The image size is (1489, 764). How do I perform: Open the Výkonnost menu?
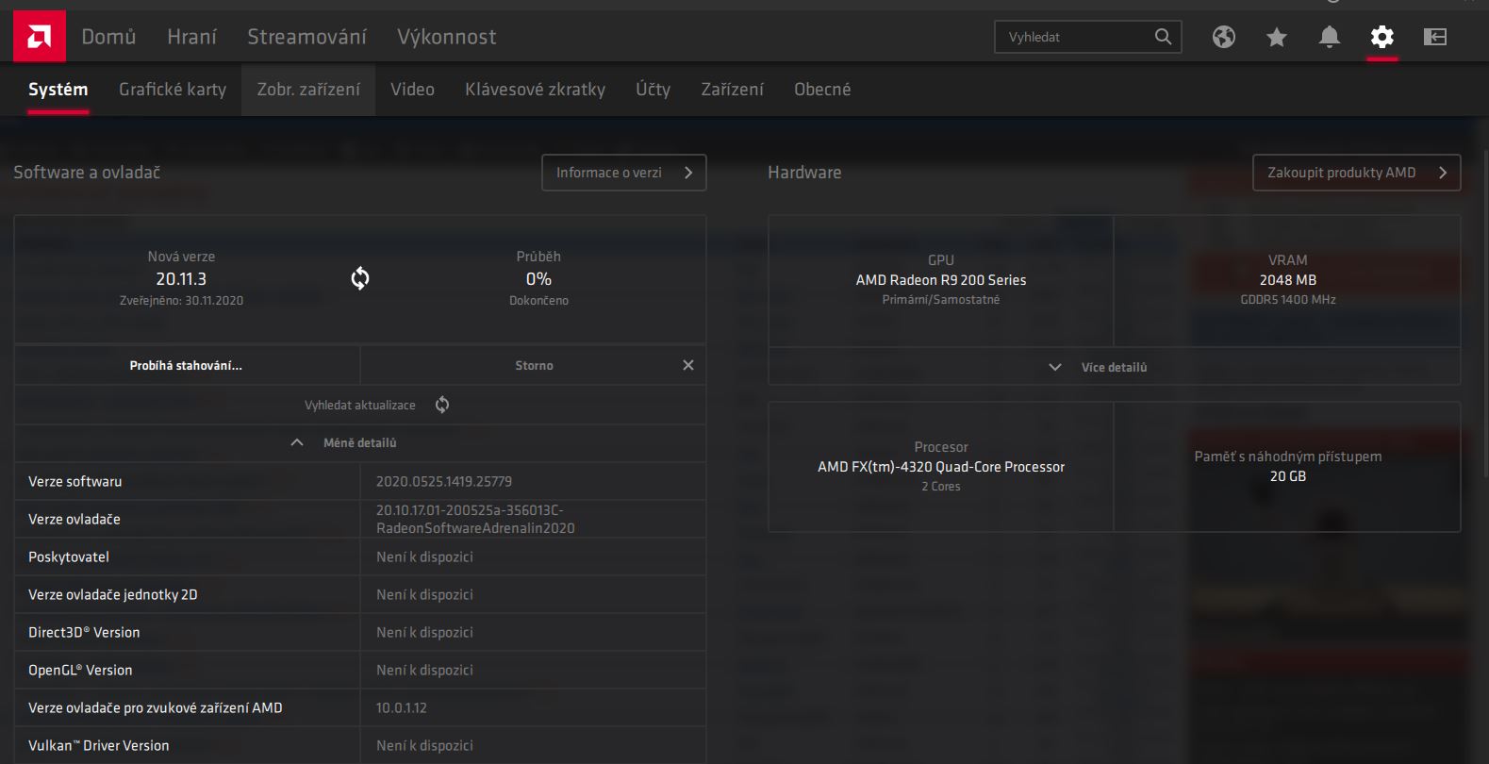point(446,37)
